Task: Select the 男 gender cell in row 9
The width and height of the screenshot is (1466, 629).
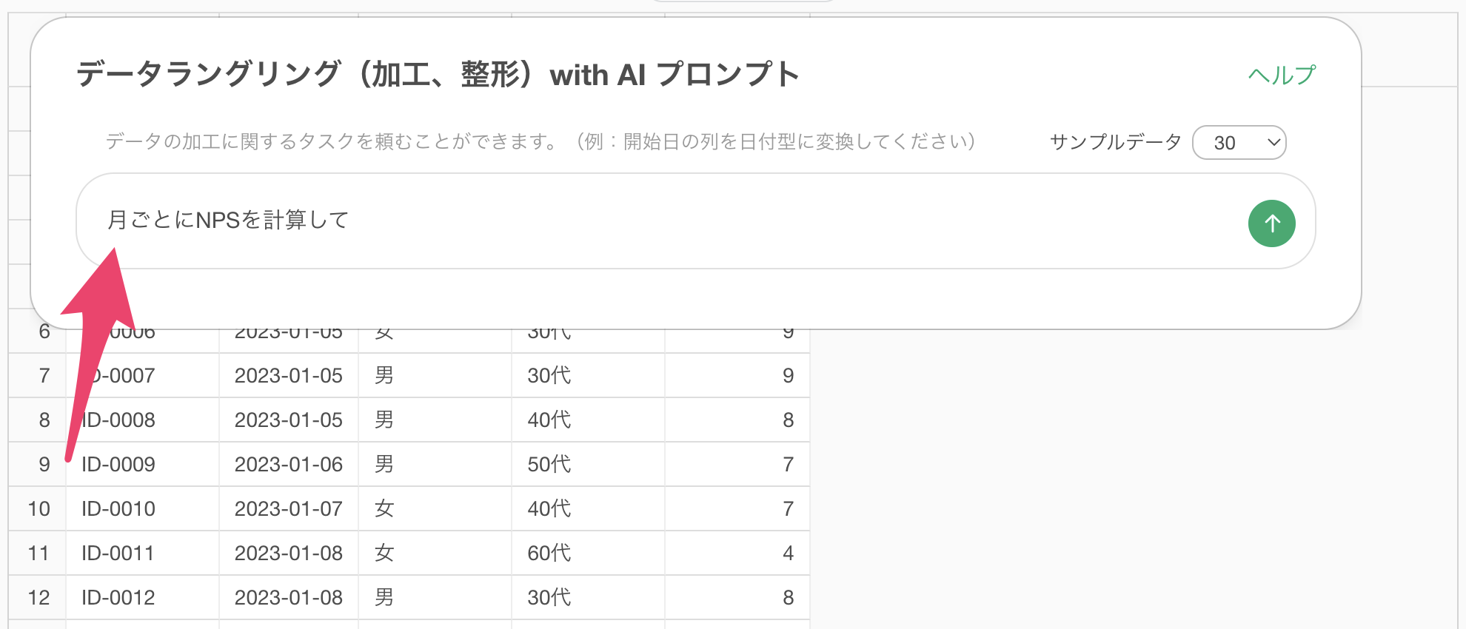Action: coord(384,465)
